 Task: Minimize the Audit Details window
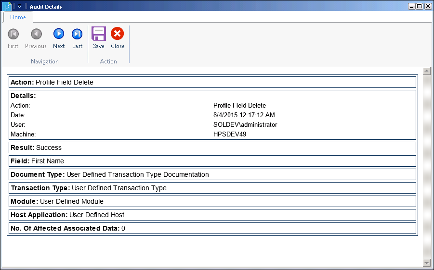click(x=411, y=6)
